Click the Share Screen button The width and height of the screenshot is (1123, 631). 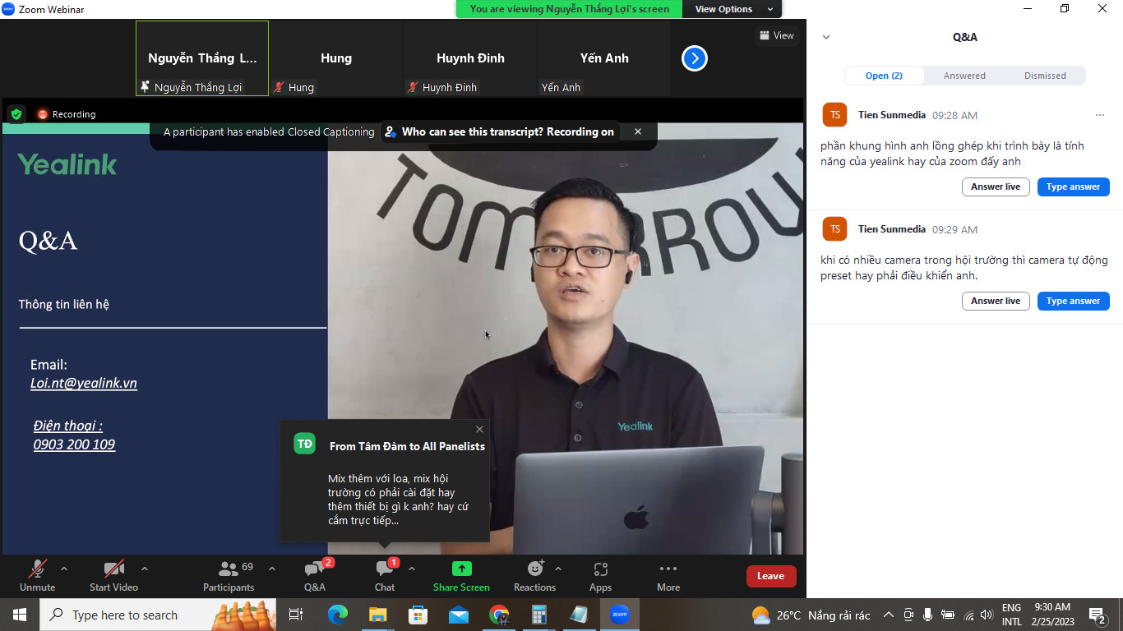click(x=461, y=575)
